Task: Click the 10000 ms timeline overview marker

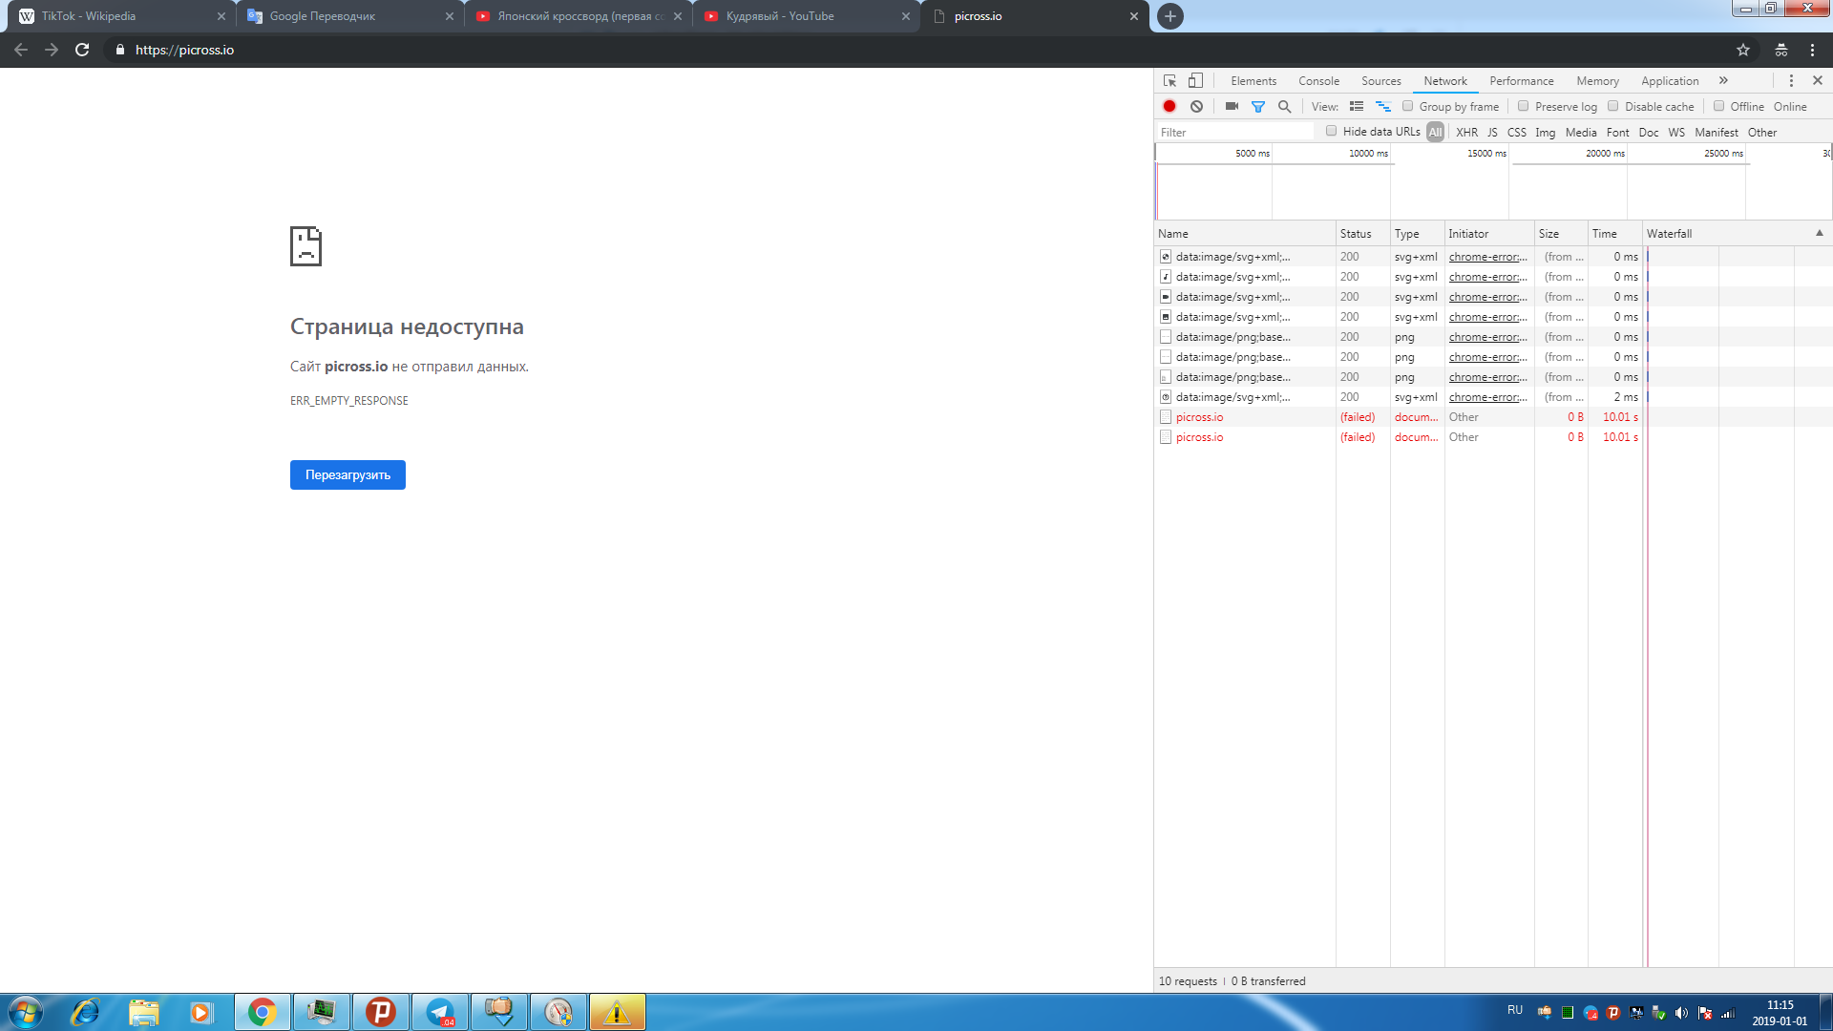Action: [x=1368, y=153]
